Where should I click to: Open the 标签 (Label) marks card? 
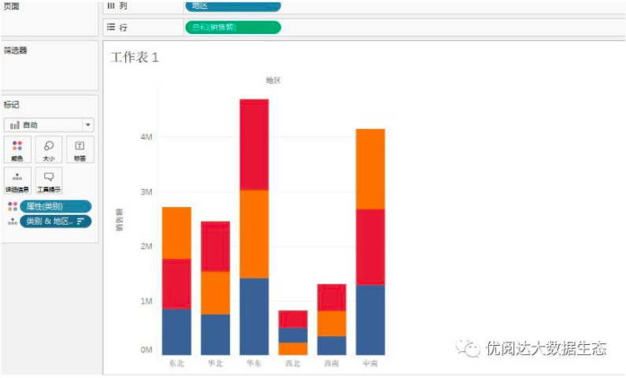pos(80,149)
